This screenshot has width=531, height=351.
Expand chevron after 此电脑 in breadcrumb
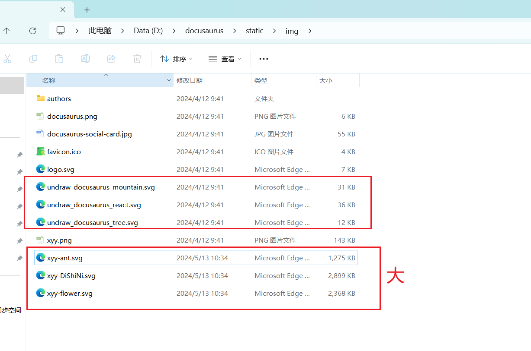(123, 31)
